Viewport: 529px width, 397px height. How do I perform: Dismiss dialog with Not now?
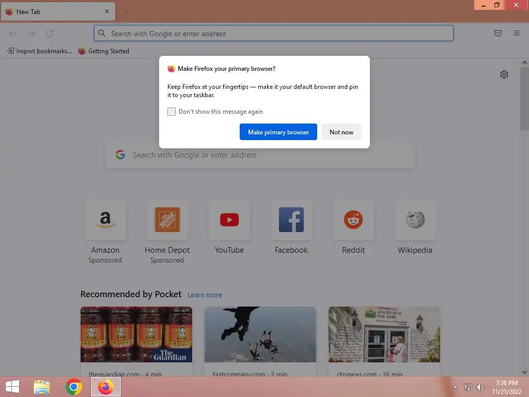(341, 132)
